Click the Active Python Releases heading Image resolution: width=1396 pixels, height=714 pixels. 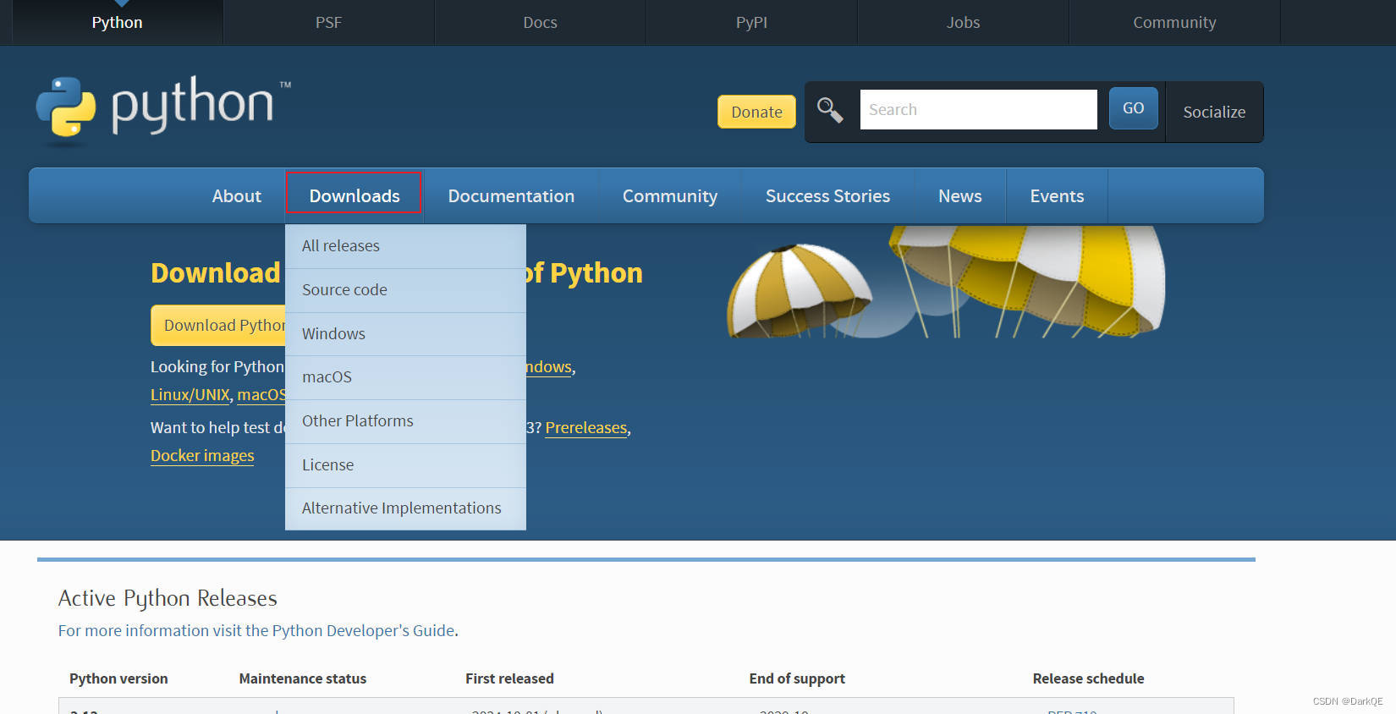[x=168, y=598]
